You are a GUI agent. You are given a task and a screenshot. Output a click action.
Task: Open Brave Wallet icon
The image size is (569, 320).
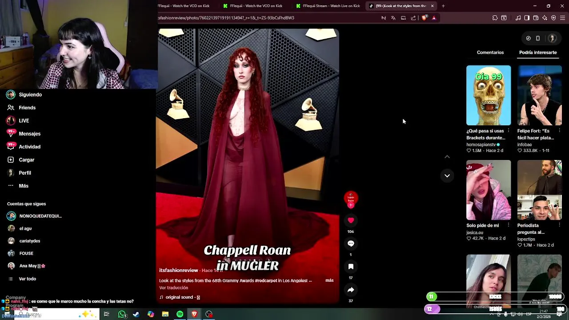point(536,18)
